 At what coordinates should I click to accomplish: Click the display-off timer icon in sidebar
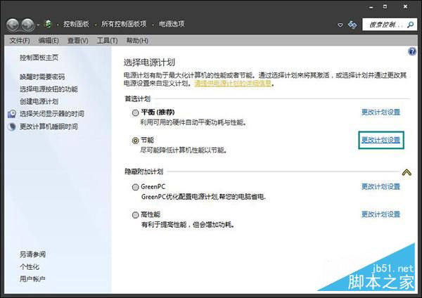(x=12, y=114)
